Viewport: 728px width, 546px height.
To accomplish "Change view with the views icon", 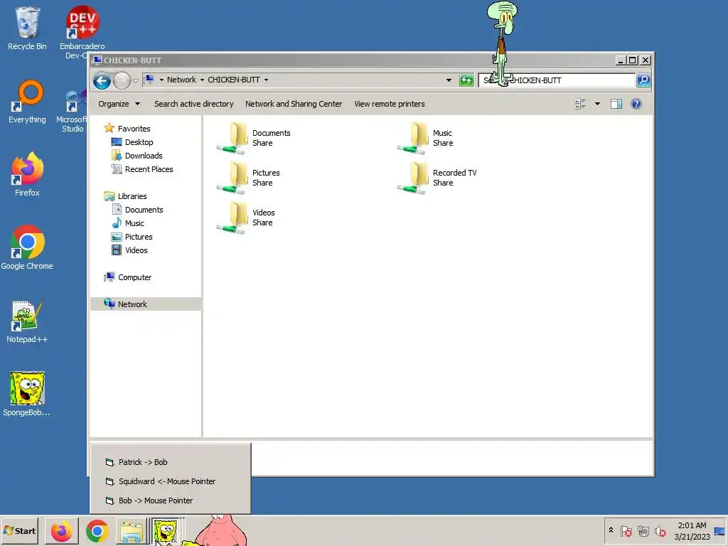I will point(580,104).
